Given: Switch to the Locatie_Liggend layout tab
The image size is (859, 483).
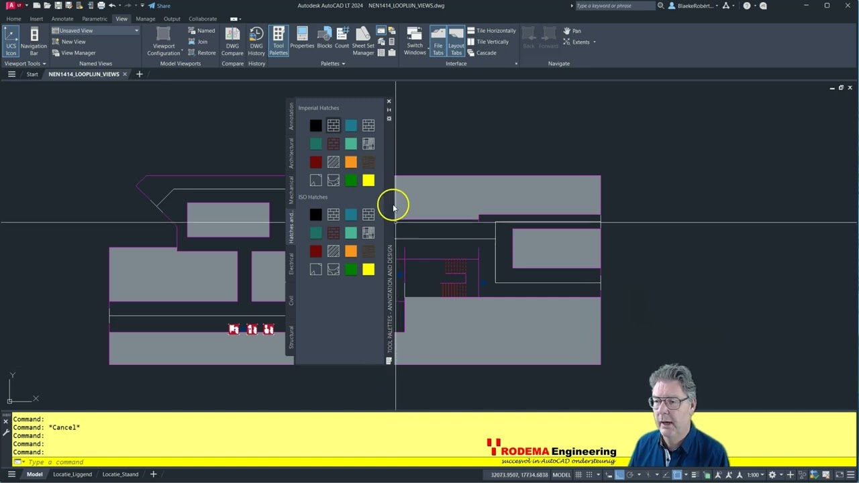Looking at the screenshot, I should click(x=72, y=474).
